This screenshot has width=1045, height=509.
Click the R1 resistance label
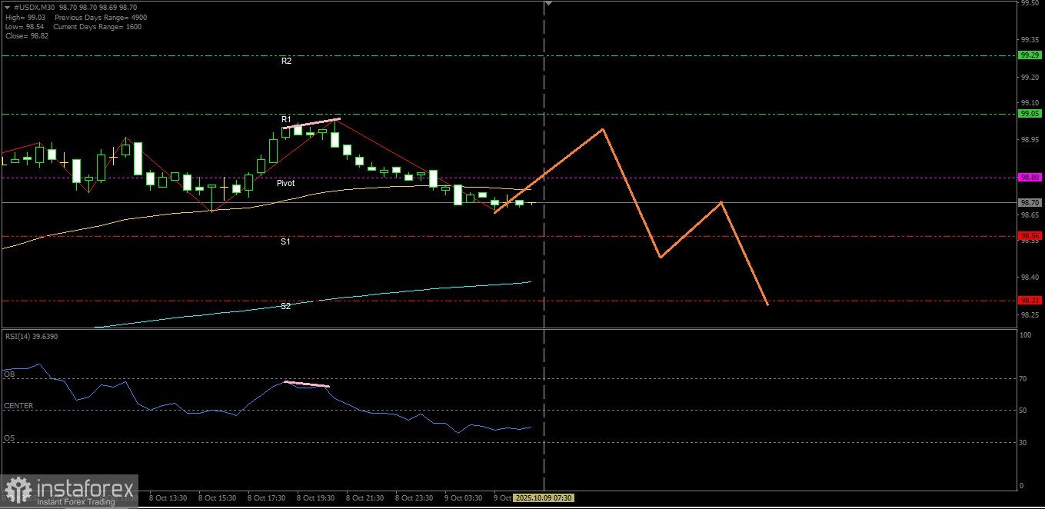(286, 120)
